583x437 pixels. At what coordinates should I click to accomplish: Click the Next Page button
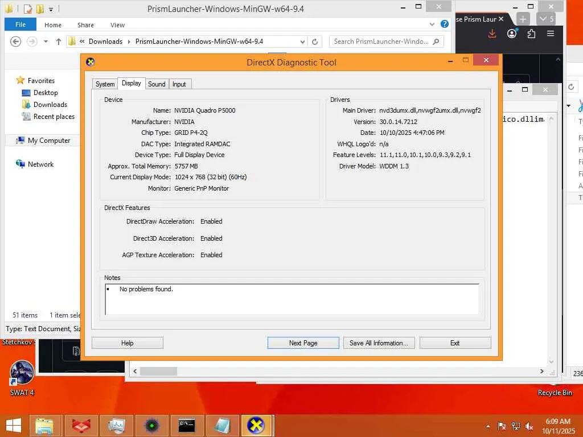click(x=303, y=343)
